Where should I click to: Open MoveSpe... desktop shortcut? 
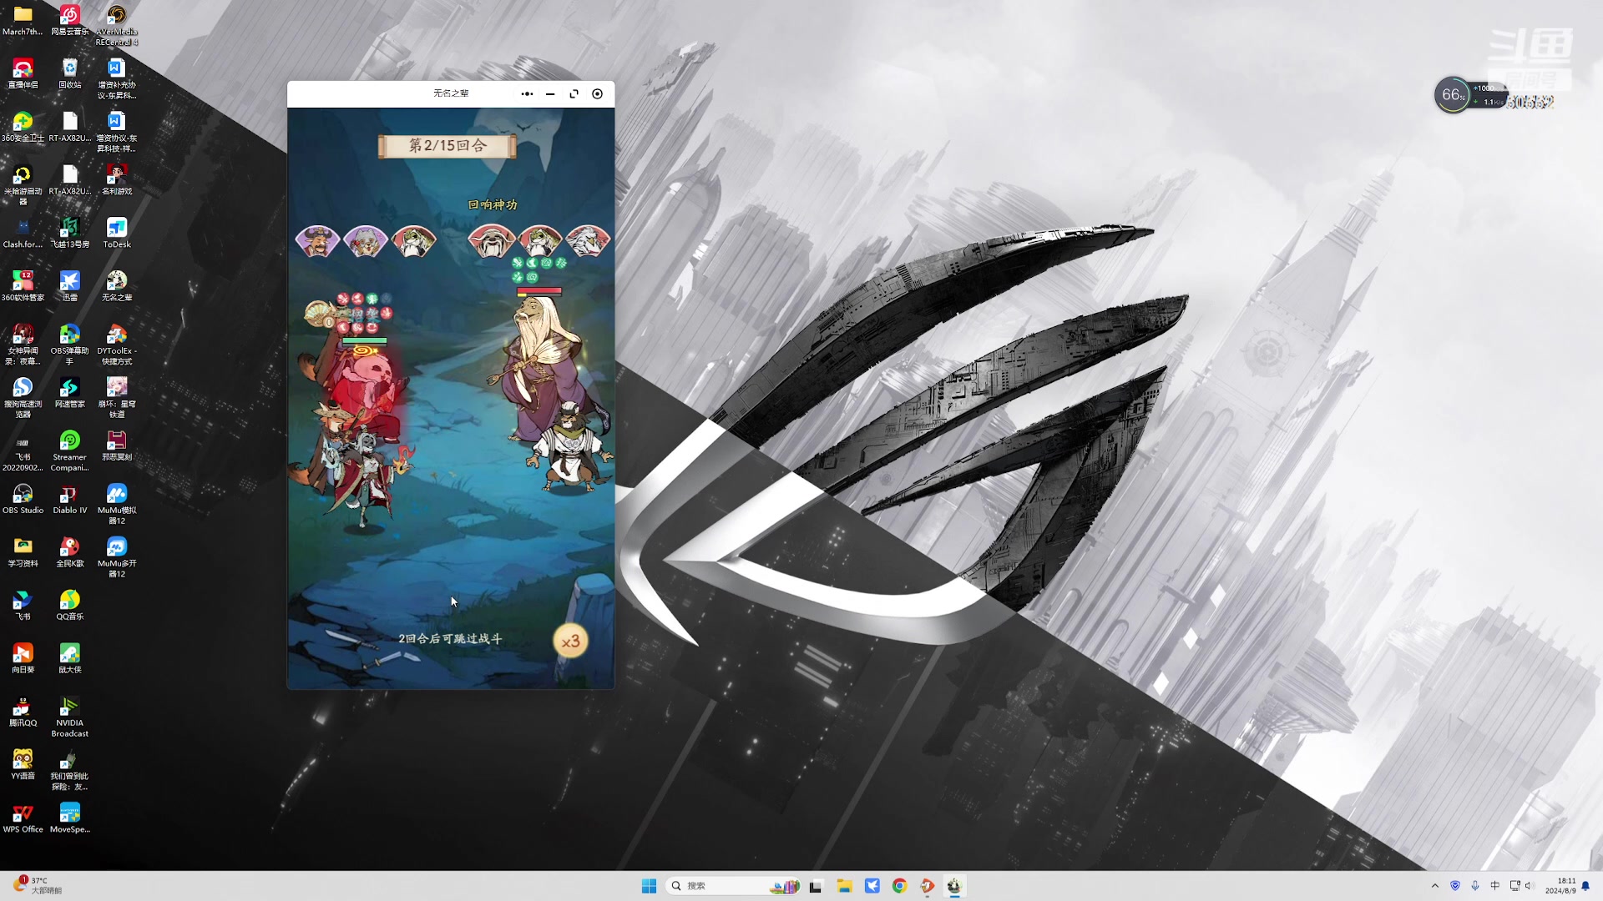click(x=69, y=818)
